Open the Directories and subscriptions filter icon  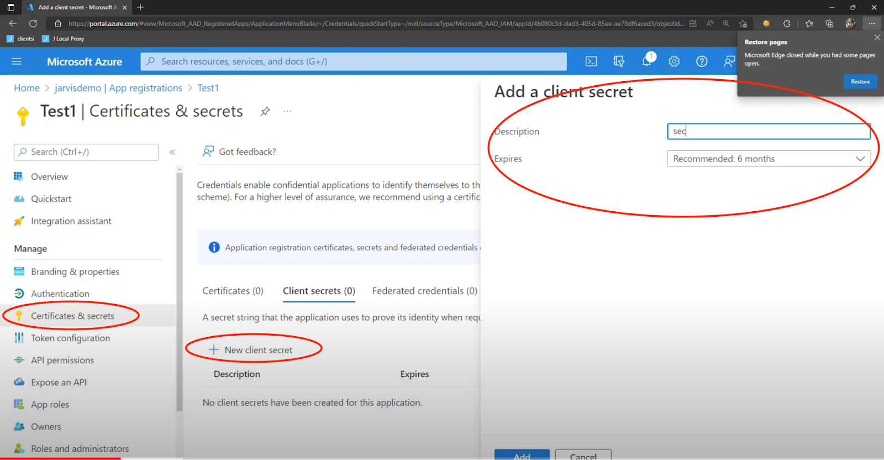click(619, 61)
